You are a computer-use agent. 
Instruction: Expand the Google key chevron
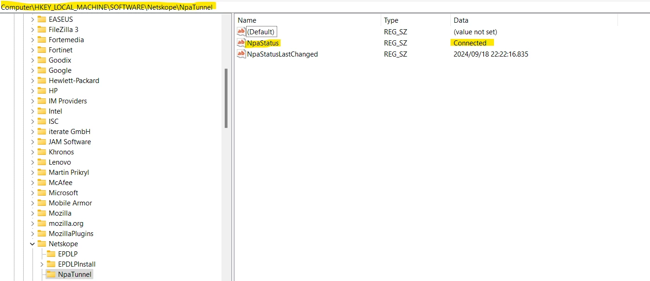point(32,70)
